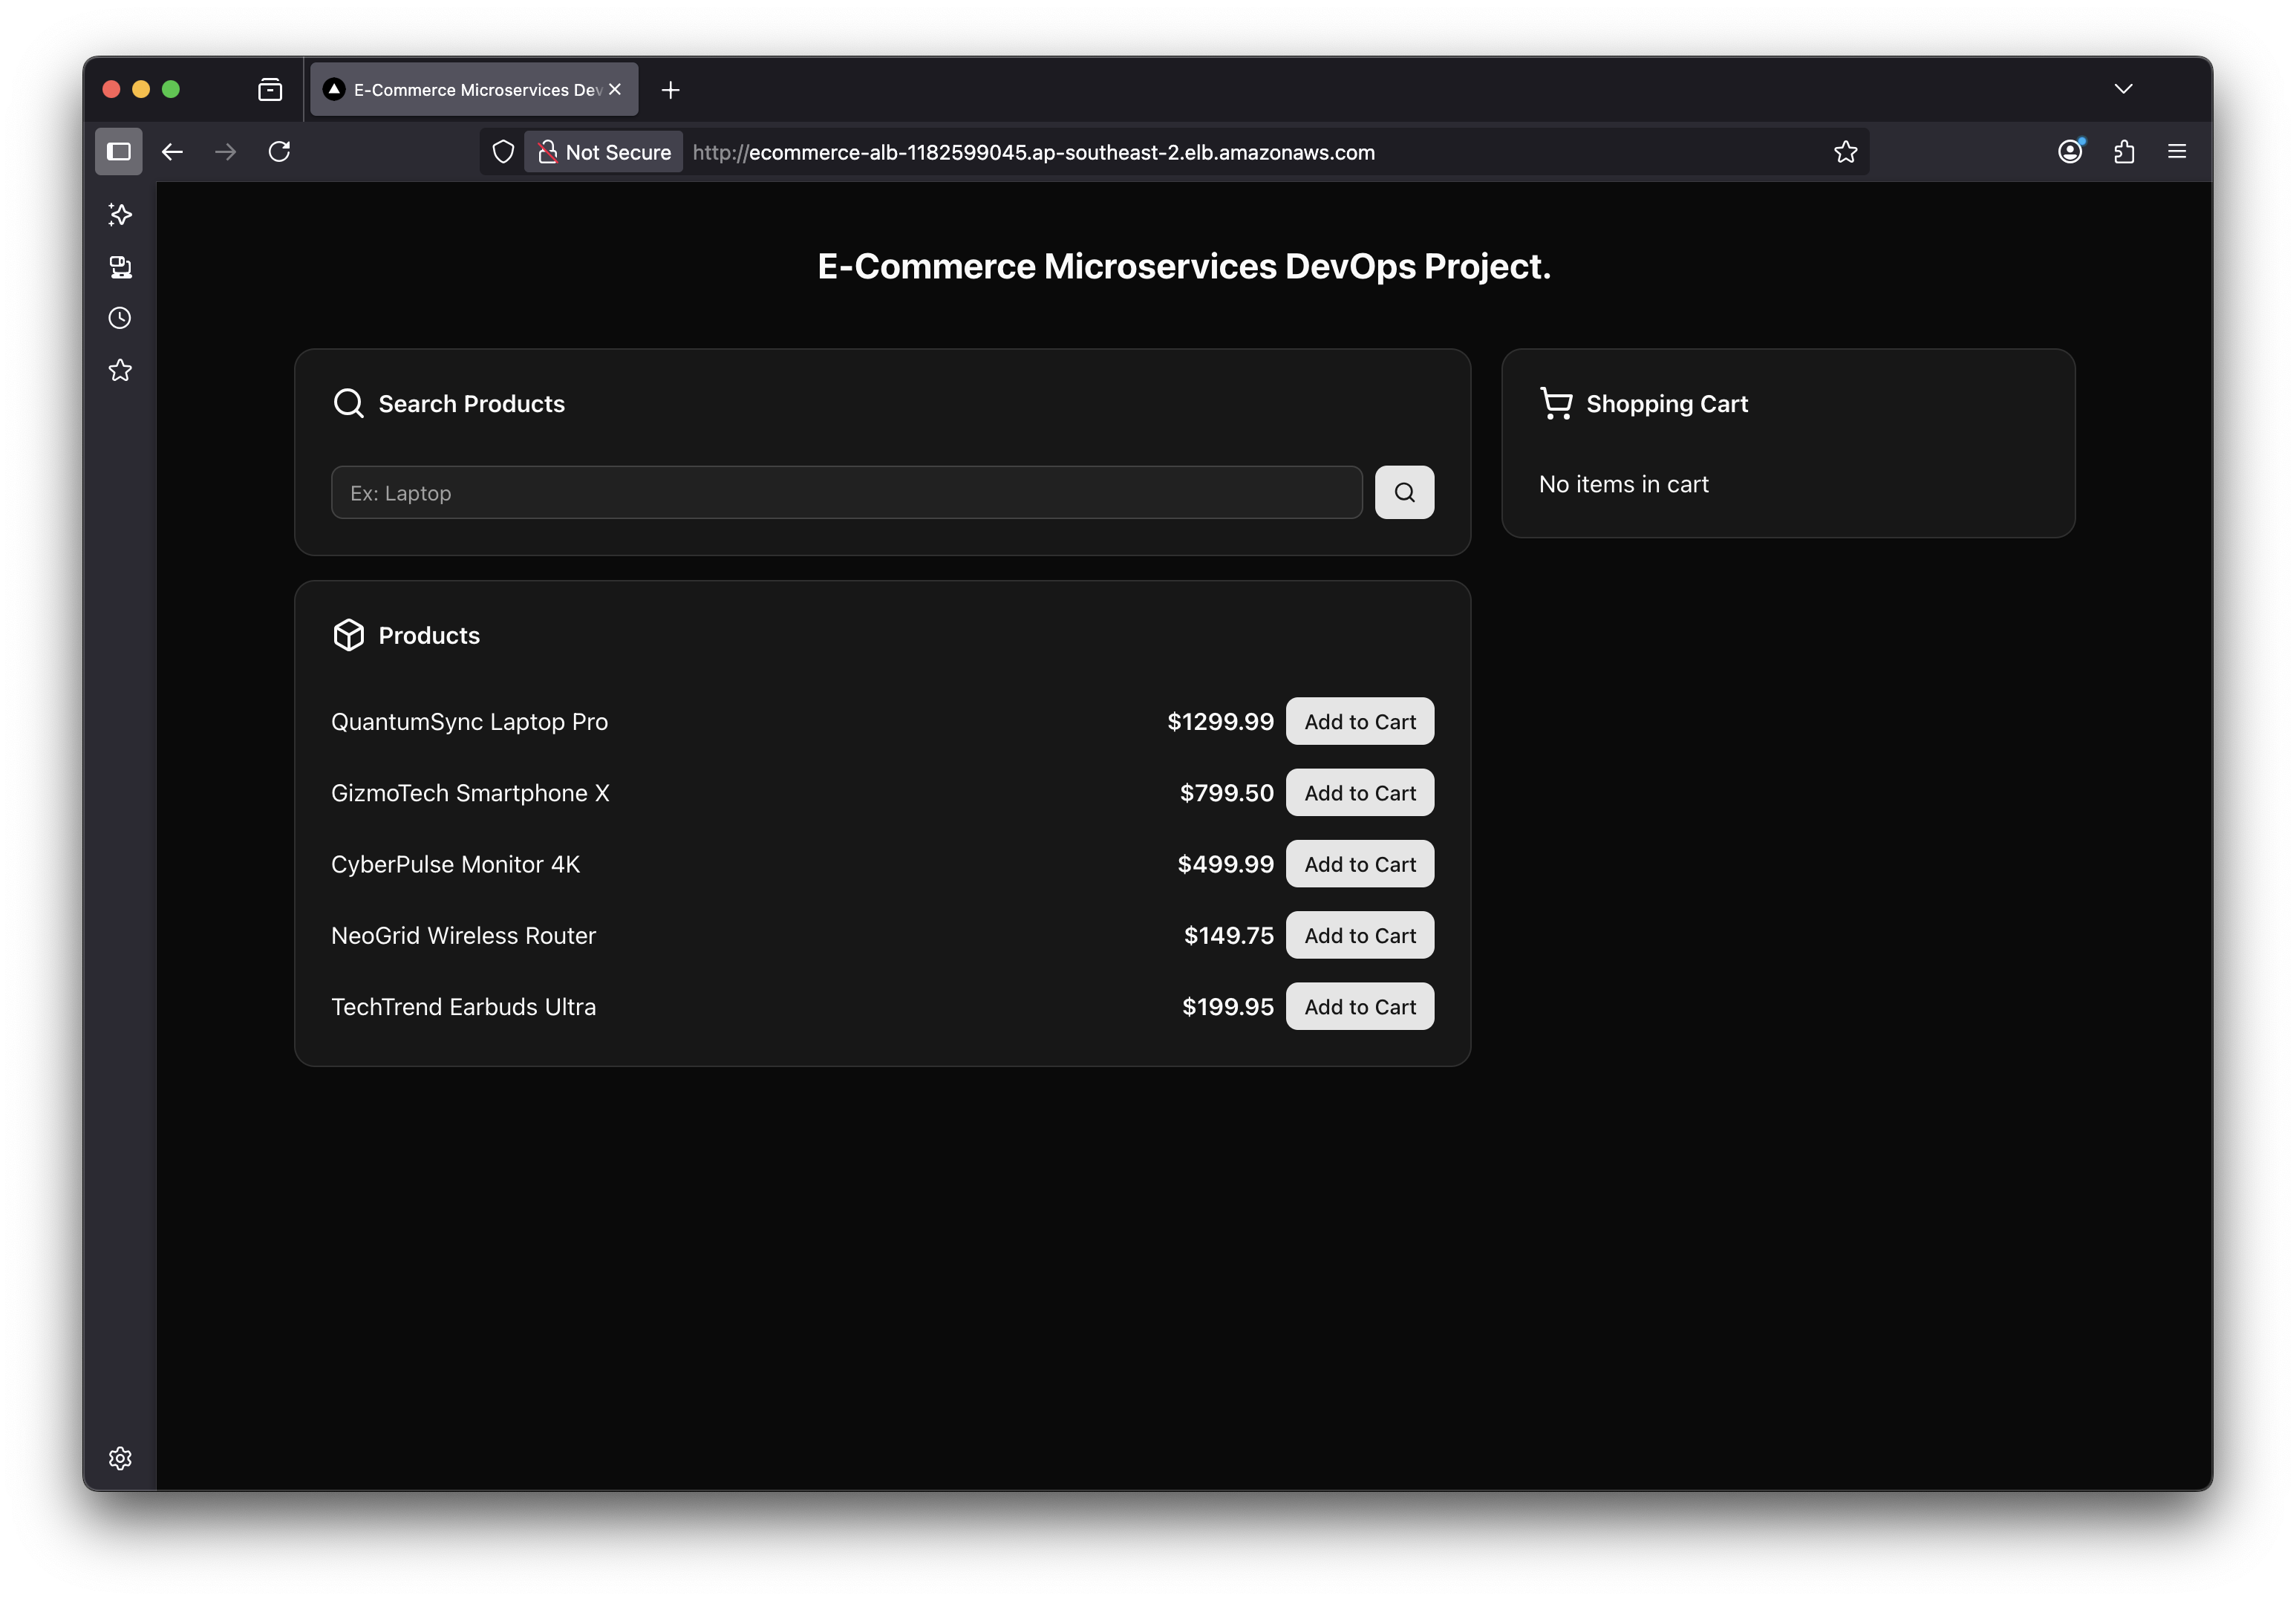The height and width of the screenshot is (1601, 2296).
Task: Open a new tab with plus
Action: coord(671,90)
